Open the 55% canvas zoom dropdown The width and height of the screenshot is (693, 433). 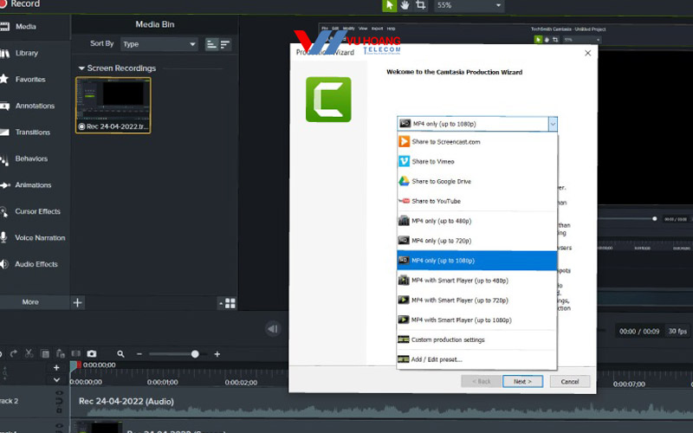[468, 5]
